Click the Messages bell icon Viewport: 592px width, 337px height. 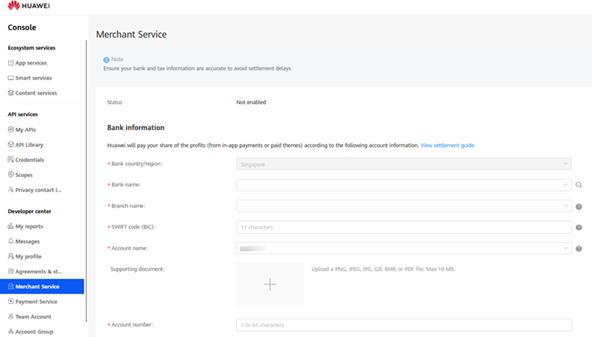(x=11, y=241)
